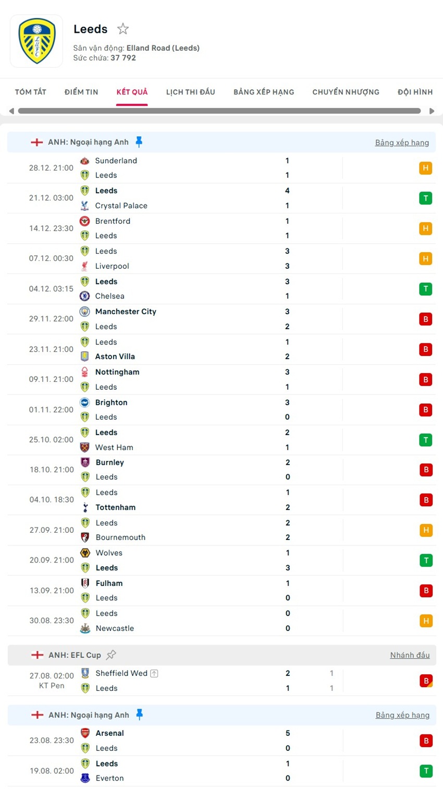
Task: Pin the EFL Cup league
Action: tap(111, 654)
